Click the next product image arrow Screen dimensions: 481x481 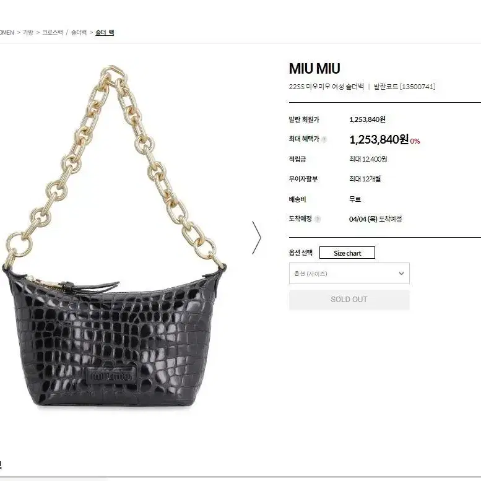pos(257,238)
